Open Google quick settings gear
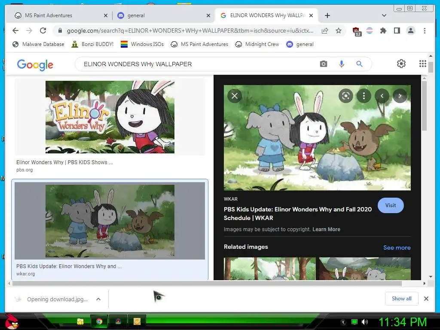The image size is (440, 330). 401,64
